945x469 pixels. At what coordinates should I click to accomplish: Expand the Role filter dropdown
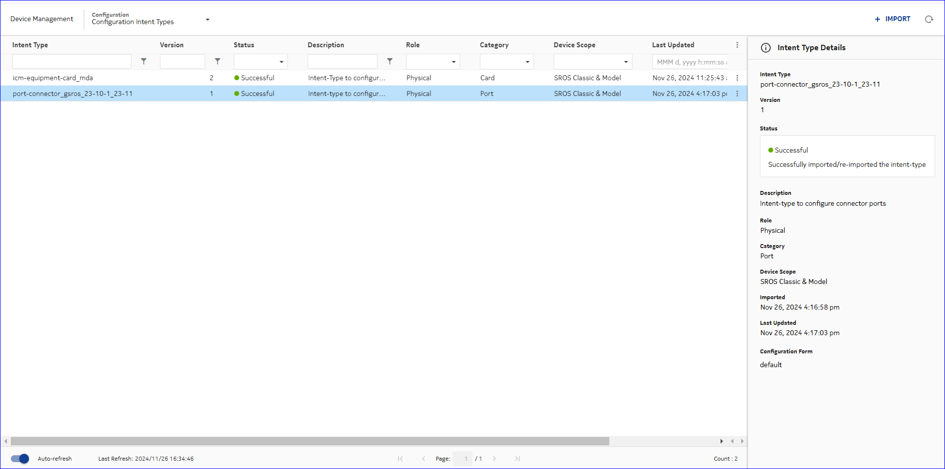click(x=453, y=62)
